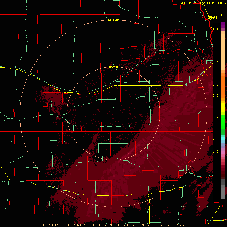This screenshot has width=227, height=227.
Task: Click the 9.8 legend value
Action: 216,28
